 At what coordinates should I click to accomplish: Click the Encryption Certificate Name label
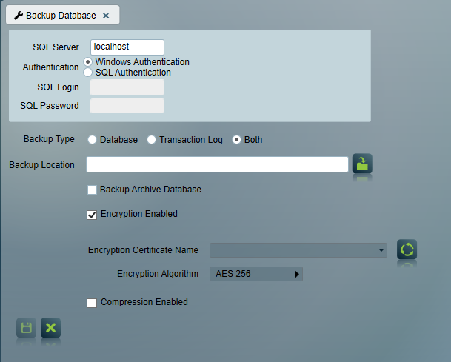pyautogui.click(x=143, y=250)
